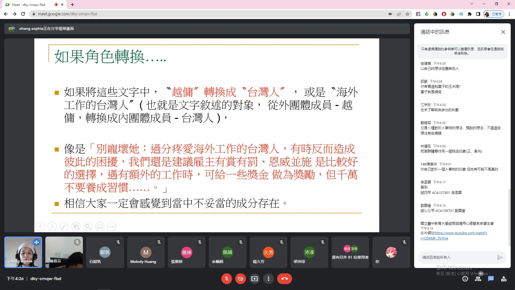
Task: Click the slide next arrow control
Action: pyautogui.click(x=52, y=227)
